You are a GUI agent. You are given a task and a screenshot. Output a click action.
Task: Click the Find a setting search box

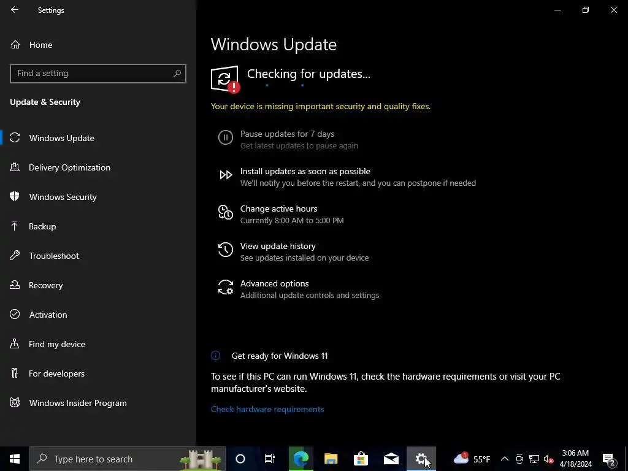click(x=98, y=74)
